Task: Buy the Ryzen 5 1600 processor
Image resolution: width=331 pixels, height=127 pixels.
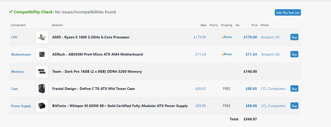Action: coord(294,37)
